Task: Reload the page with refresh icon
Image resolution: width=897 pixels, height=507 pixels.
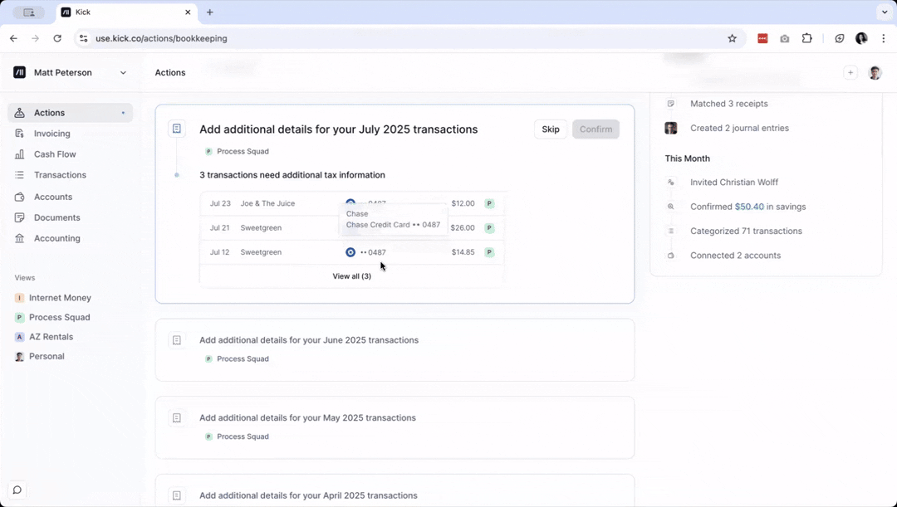Action: [x=57, y=38]
